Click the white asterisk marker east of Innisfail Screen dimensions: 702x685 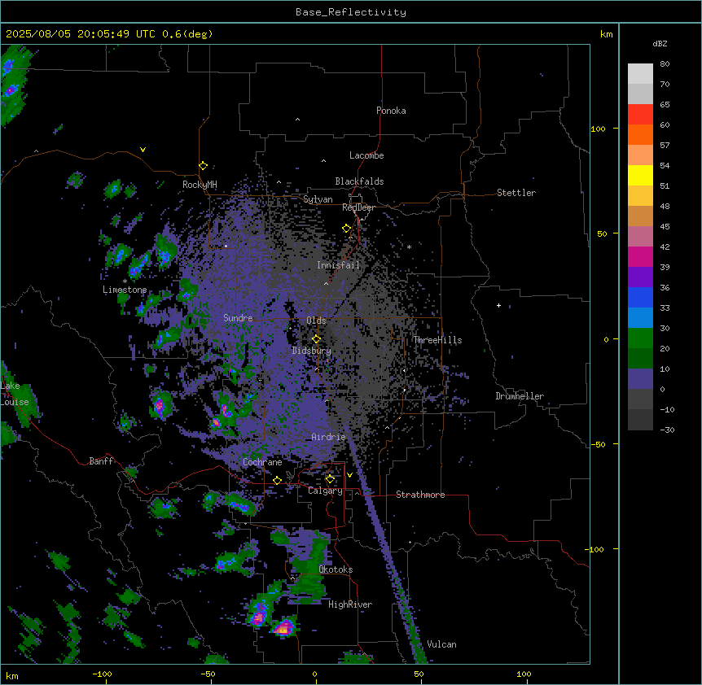coord(409,247)
